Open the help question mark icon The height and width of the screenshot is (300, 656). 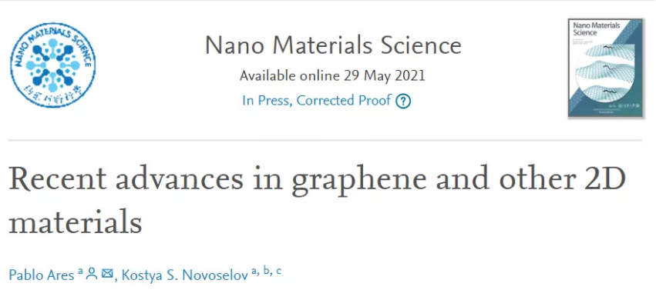click(403, 101)
